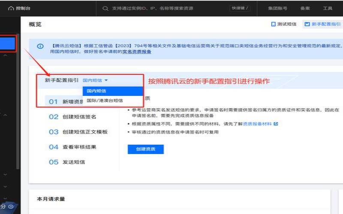343x214 pixels.
Task: Click the left sidebar vertical scrollbar
Action: pyautogui.click(x=18, y=101)
